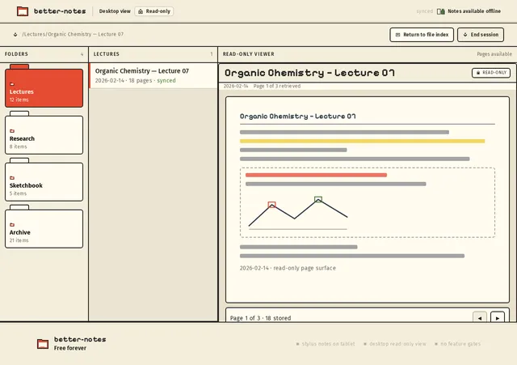Viewport: 517px width, 365px height.
Task: Click the green marker on the graph peak
Action: (x=318, y=199)
